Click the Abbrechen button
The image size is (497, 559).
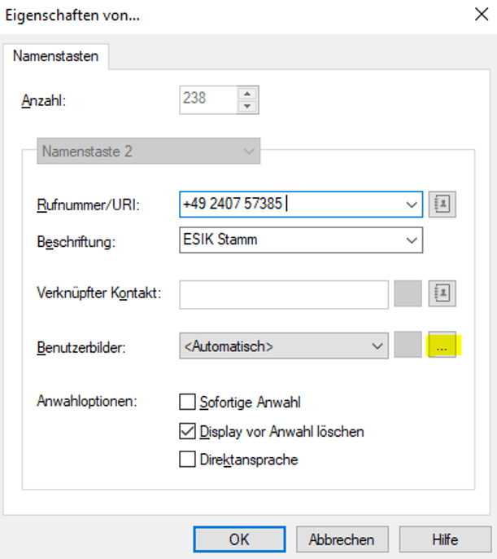click(x=342, y=539)
